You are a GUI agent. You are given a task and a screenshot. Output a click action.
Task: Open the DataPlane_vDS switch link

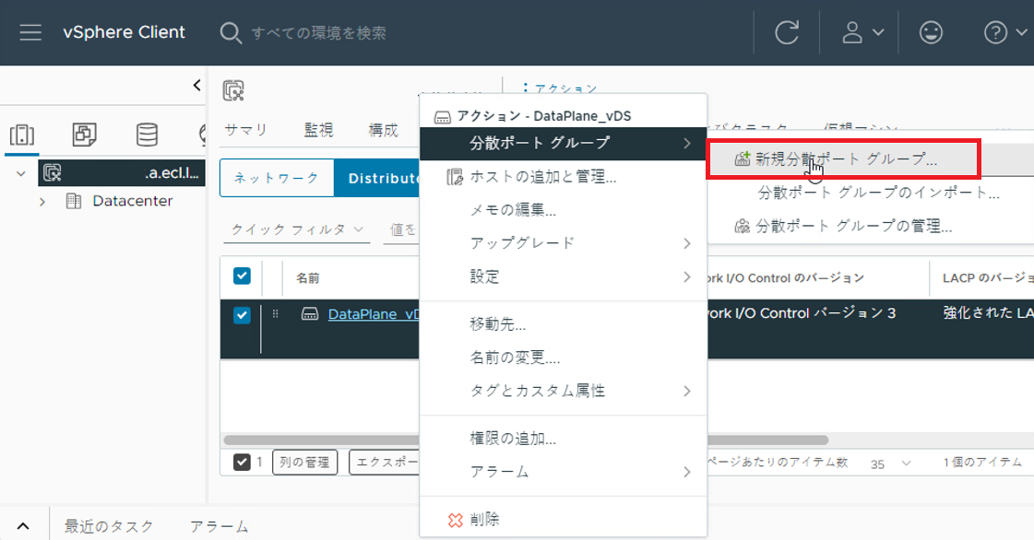point(374,314)
